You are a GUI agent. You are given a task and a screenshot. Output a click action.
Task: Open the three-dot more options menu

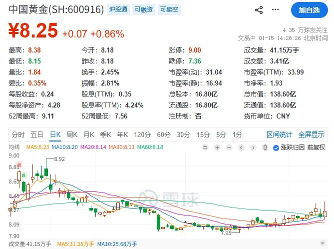coord(275,9)
